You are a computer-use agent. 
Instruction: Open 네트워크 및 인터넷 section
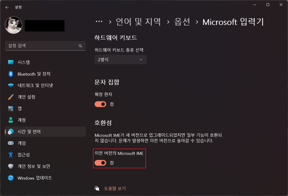(x=45, y=85)
